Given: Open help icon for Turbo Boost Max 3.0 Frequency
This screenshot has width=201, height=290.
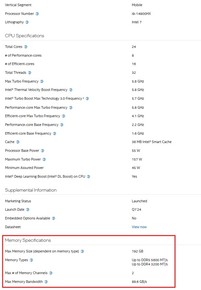Looking at the screenshot, I should (87, 99).
